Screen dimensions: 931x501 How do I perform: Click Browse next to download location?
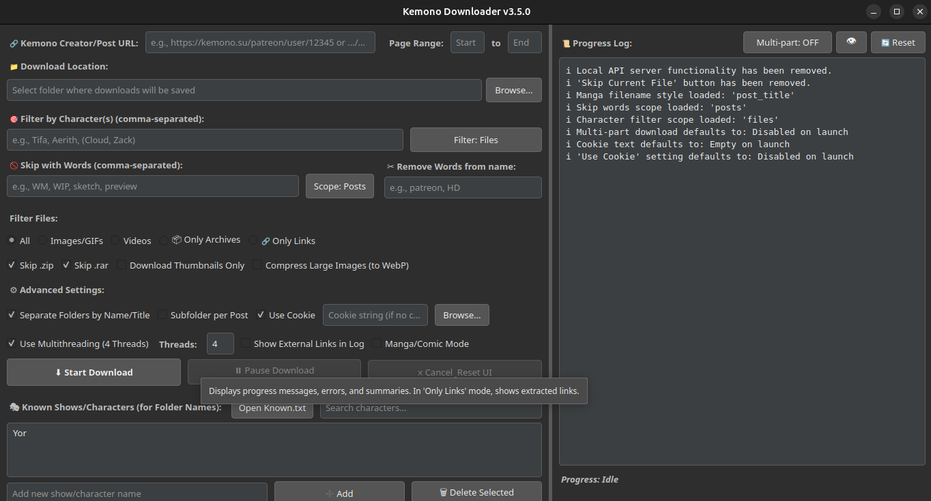click(513, 90)
